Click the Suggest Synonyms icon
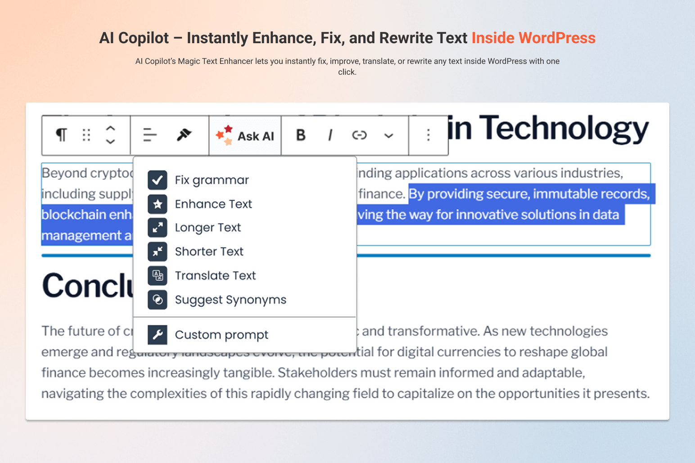The image size is (695, 463). coord(158,300)
